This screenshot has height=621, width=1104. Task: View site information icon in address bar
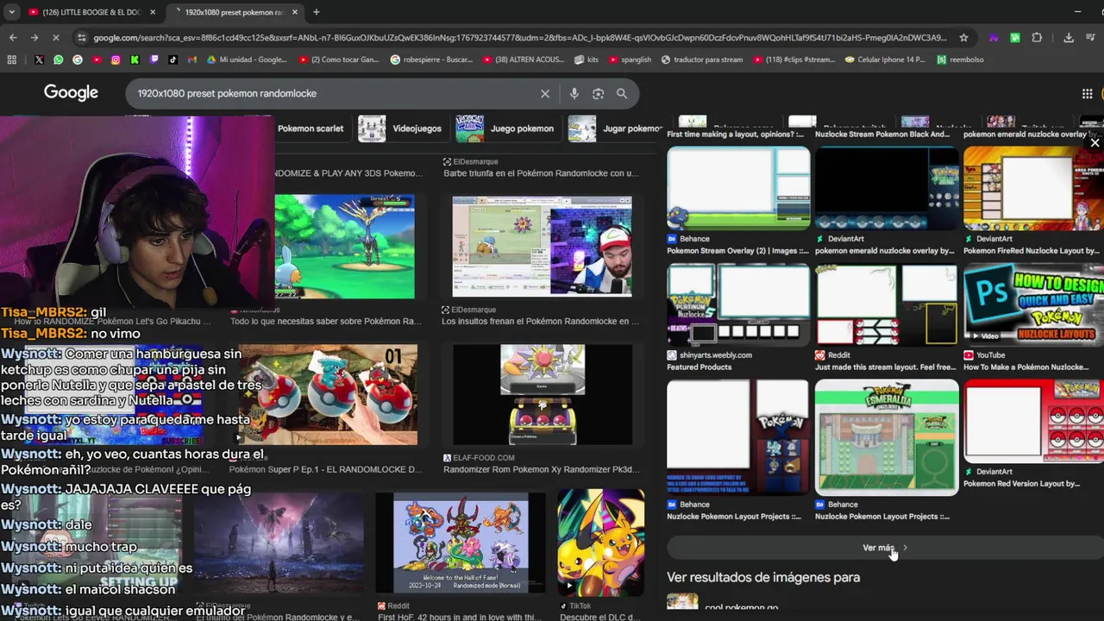81,38
